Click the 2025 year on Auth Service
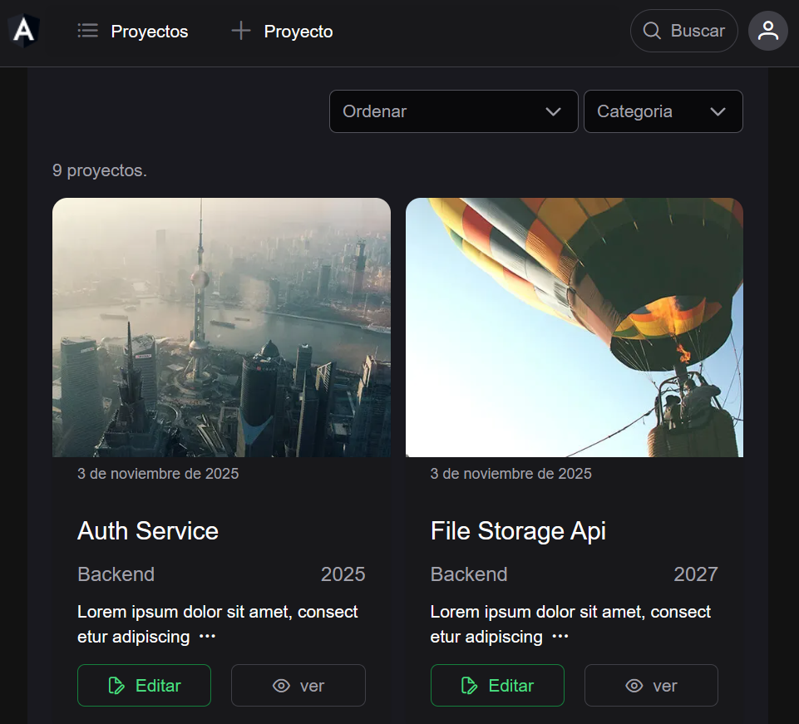 [x=343, y=574]
